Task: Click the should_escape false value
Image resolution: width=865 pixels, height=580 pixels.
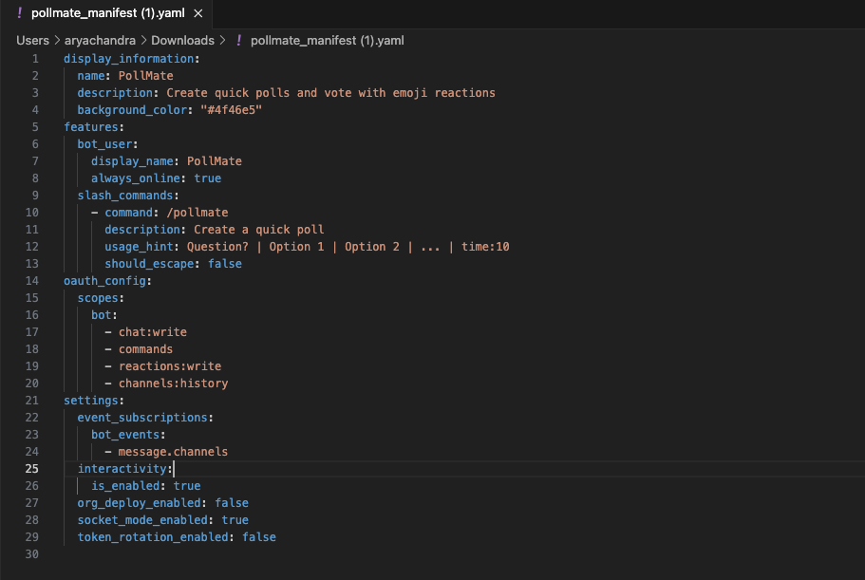Action: click(224, 264)
